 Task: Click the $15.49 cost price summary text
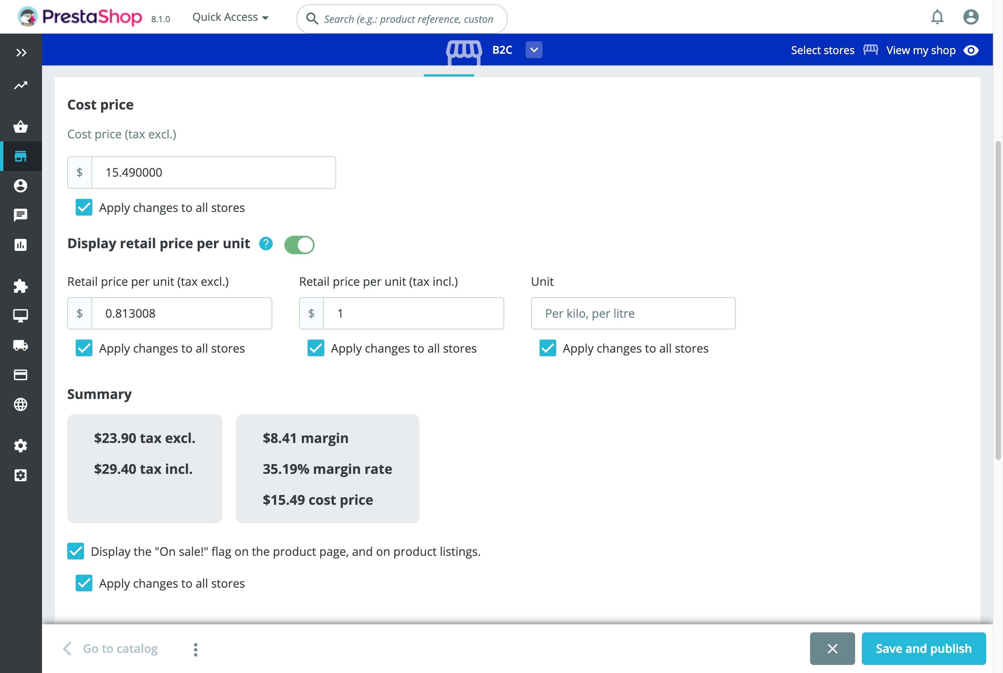[x=318, y=500]
